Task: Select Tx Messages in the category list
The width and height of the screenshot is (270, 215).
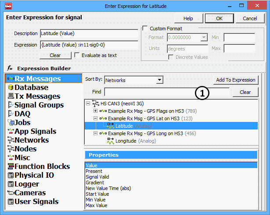Action: click(x=37, y=97)
